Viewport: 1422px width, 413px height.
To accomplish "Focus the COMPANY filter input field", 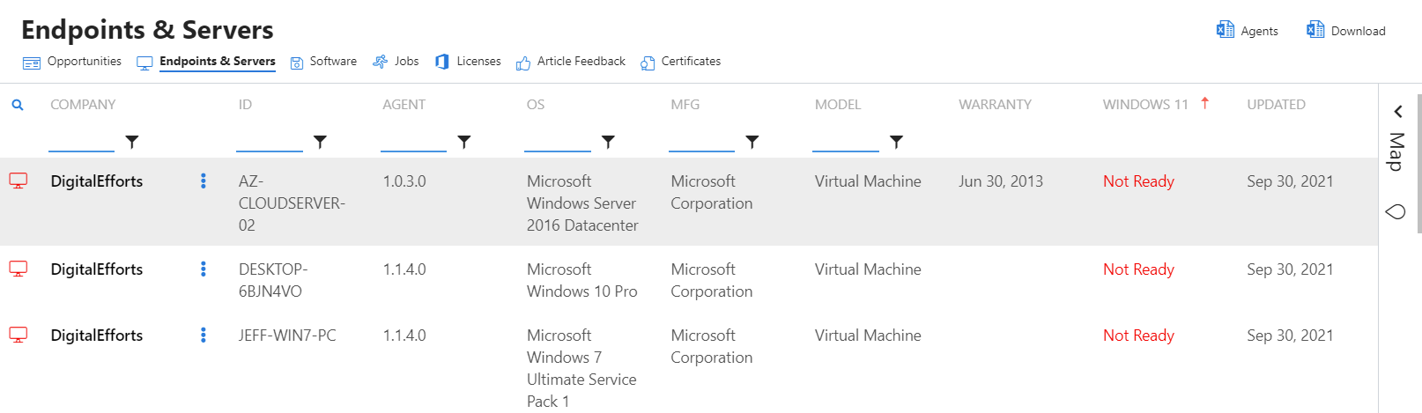I will click(x=81, y=141).
